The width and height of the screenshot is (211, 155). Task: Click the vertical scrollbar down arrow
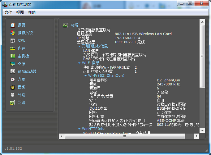(202, 130)
